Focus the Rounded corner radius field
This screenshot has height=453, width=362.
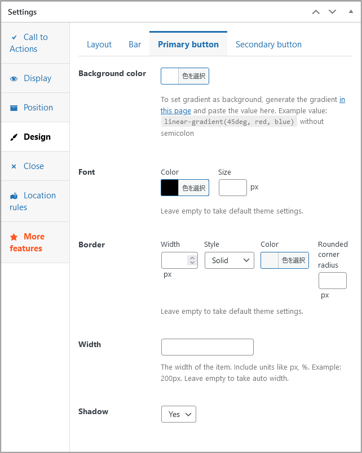[x=333, y=281]
